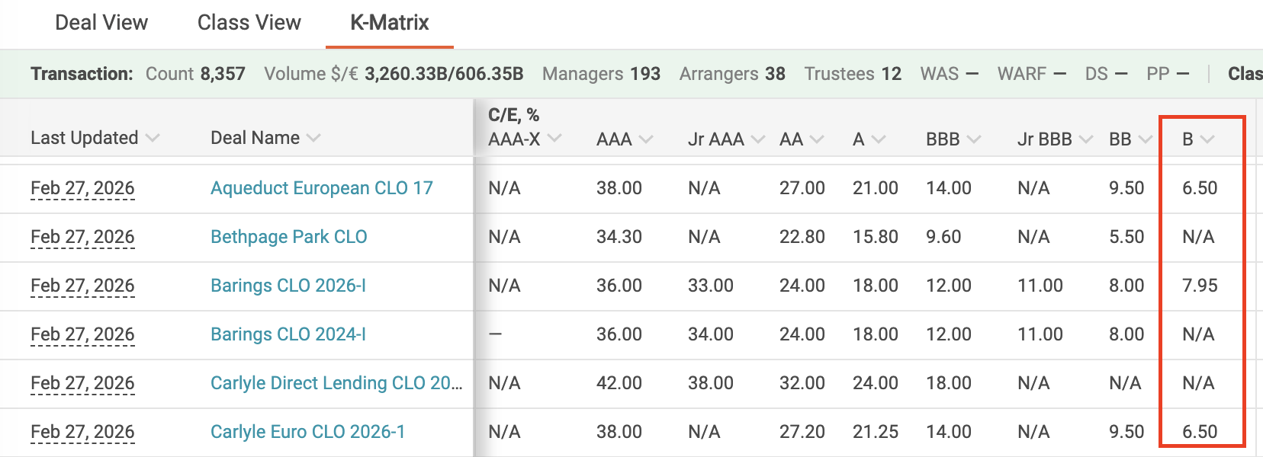
Task: Open Carlyle Euro CLO 2026-1 link
Action: (307, 432)
